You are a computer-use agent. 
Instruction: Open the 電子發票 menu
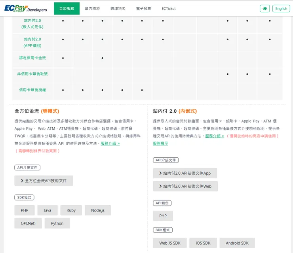143,8
